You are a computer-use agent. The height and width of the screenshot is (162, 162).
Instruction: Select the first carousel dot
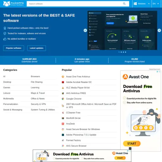(119, 52)
